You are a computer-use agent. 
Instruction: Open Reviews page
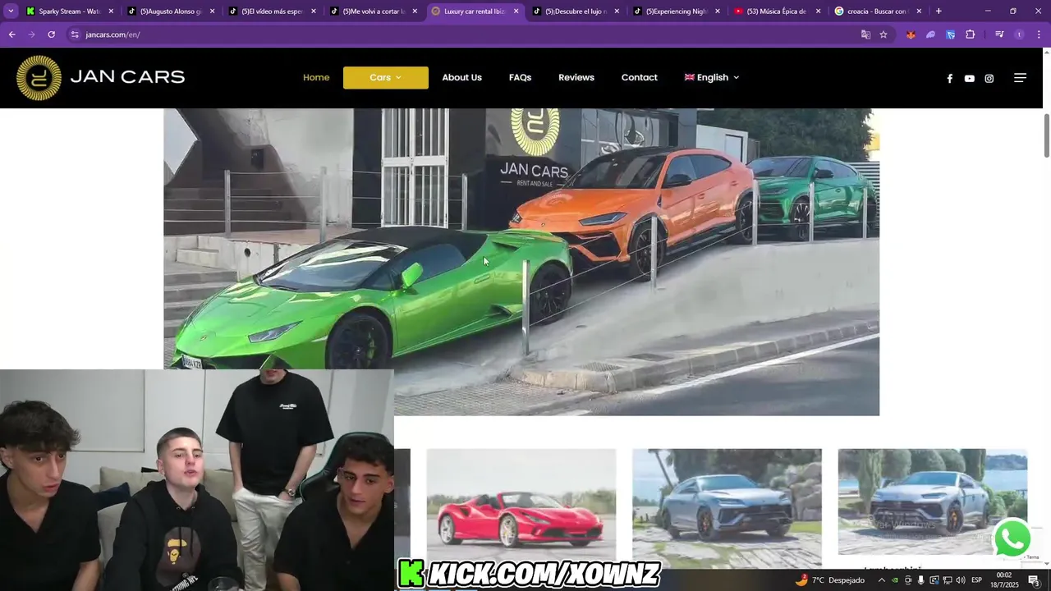576,78
